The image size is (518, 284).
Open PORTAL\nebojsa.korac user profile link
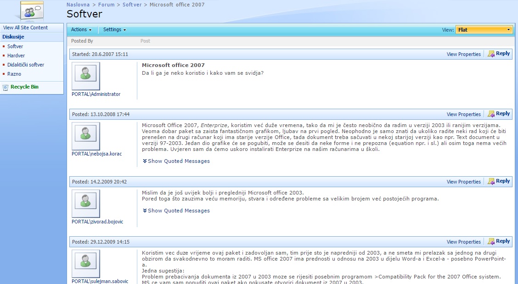96,154
